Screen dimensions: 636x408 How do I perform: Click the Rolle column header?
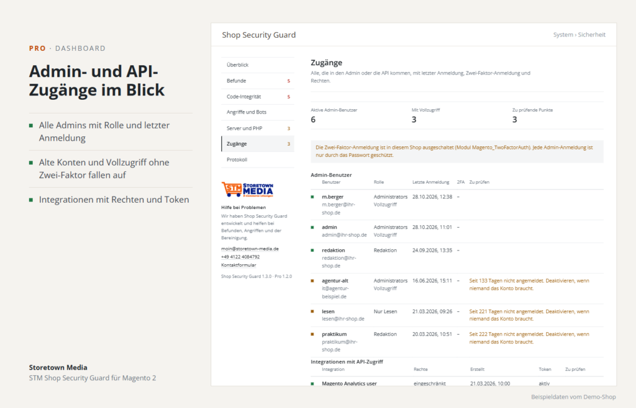(x=379, y=182)
